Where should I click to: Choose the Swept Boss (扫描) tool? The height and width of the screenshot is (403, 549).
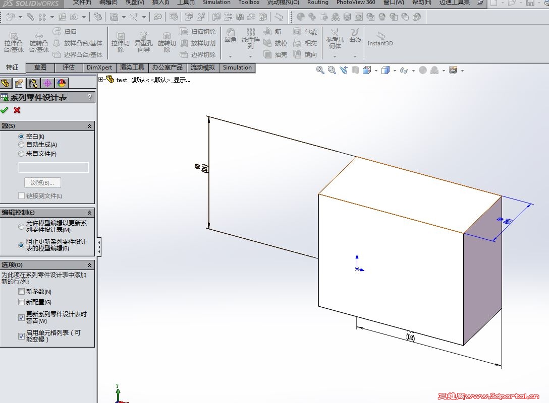65,31
